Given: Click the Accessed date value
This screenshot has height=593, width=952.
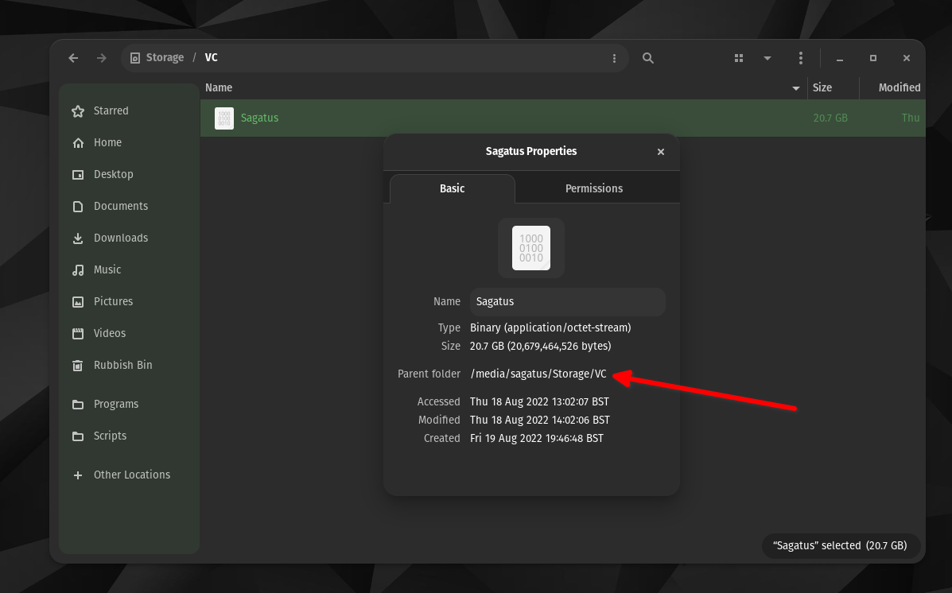Looking at the screenshot, I should [539, 401].
